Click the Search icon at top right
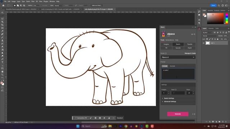The width and height of the screenshot is (230, 129). coord(219,6)
